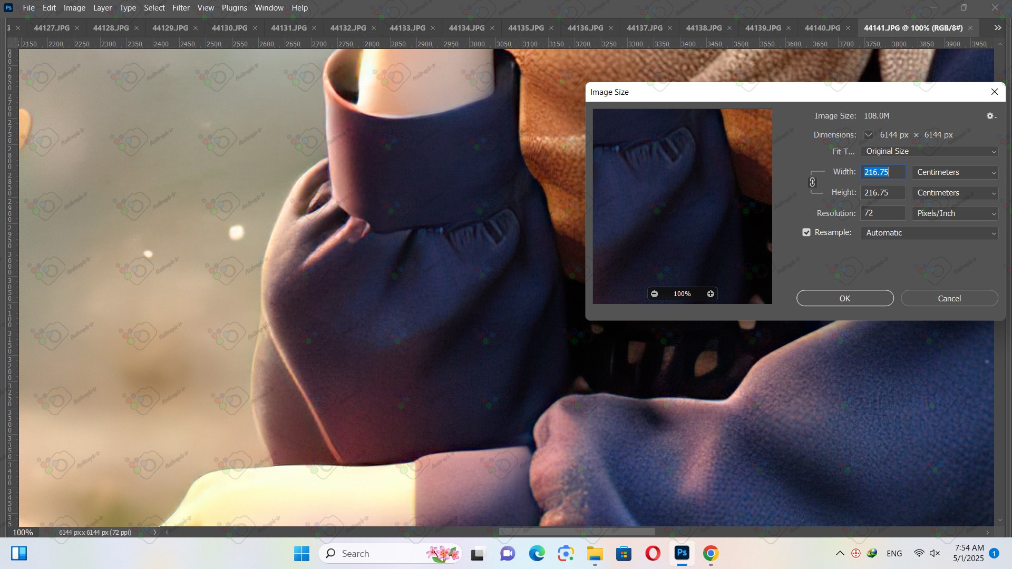Viewport: 1012px width, 569px height.
Task: Open the Resample Automatic method dropdown
Action: 929,233
